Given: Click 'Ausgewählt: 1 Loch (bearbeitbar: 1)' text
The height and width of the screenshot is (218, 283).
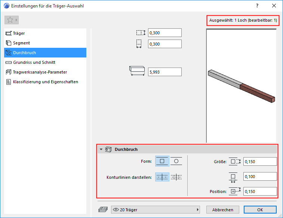Looking at the screenshot, I should point(243,20).
